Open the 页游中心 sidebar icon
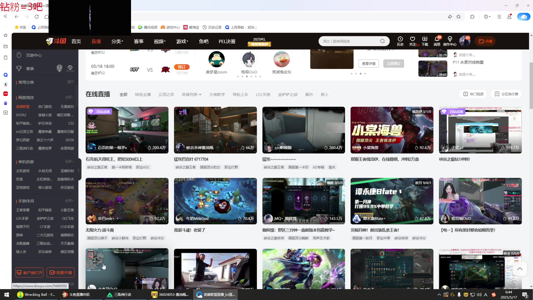533x300 pixels. 19,55
